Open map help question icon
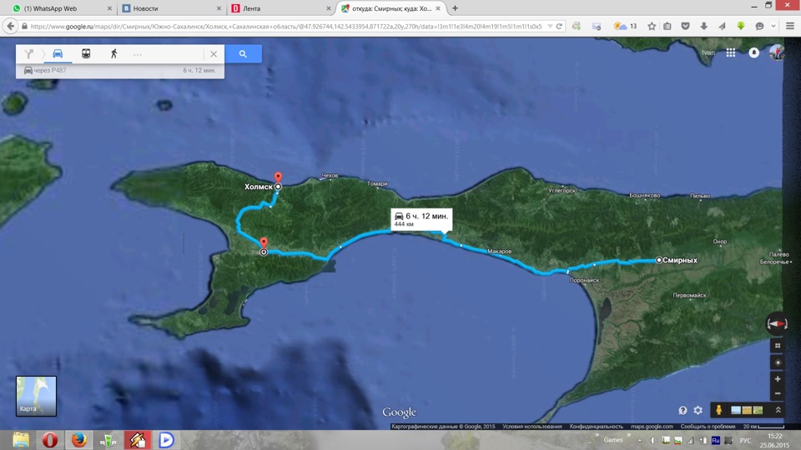801x450 pixels. tap(683, 410)
